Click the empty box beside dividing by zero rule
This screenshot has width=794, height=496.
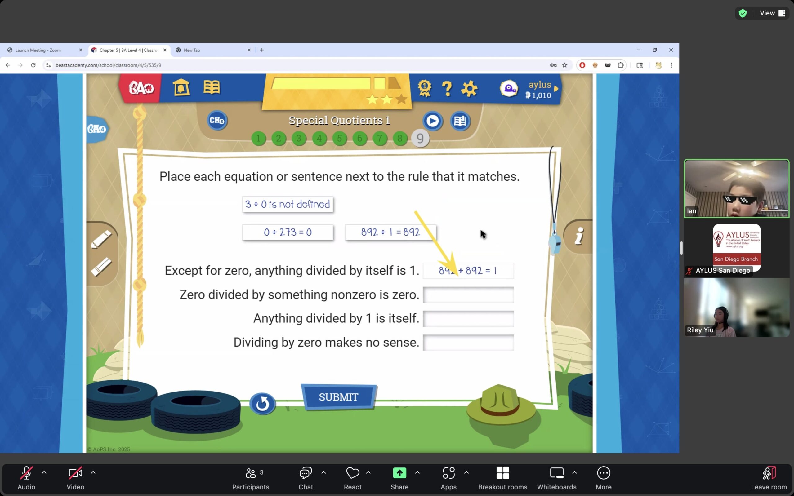(x=468, y=343)
